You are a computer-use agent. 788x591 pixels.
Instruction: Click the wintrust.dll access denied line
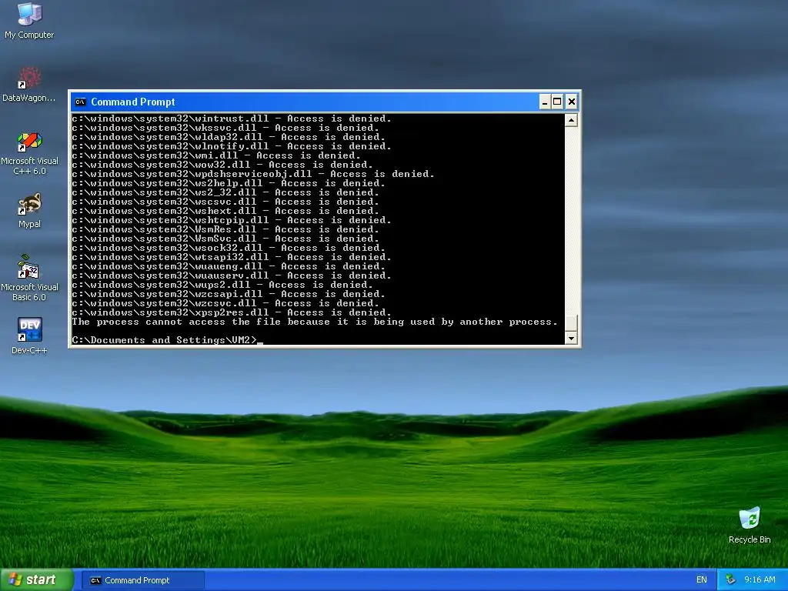click(231, 119)
